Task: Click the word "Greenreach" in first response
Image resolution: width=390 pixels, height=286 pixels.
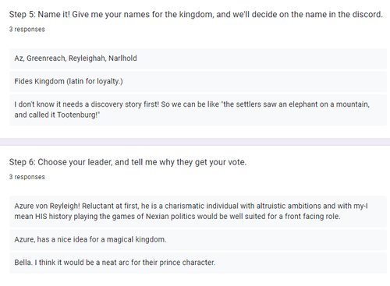Action: 46,58
